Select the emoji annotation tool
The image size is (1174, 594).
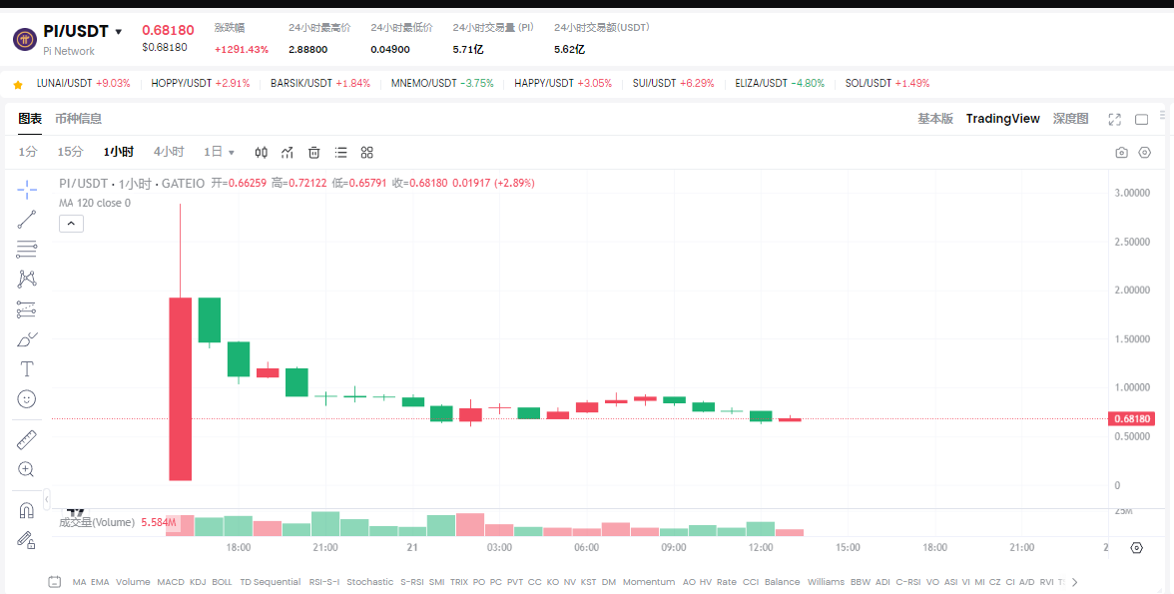26,398
